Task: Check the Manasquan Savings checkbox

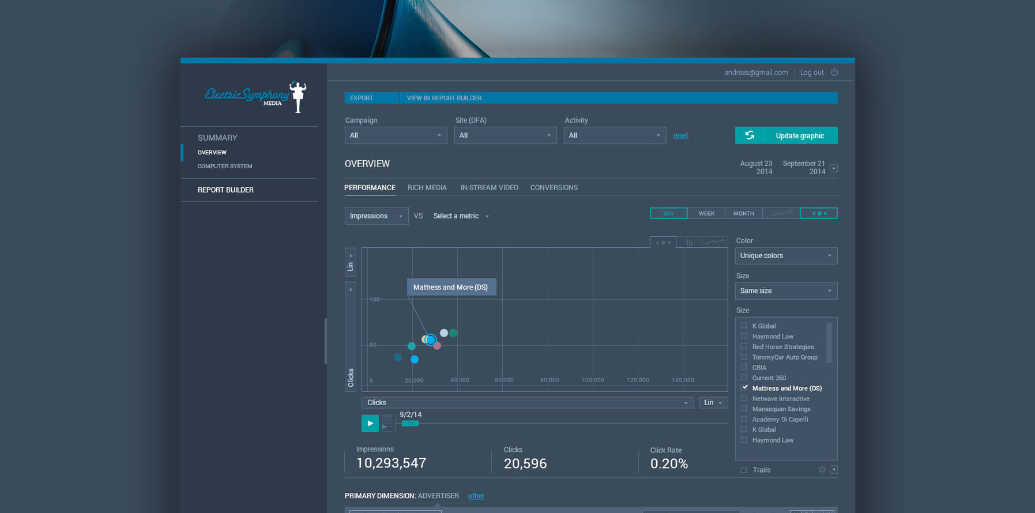Action: tap(744, 409)
